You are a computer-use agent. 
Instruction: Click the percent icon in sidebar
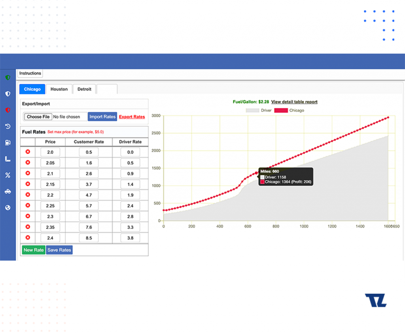pyautogui.click(x=8, y=175)
